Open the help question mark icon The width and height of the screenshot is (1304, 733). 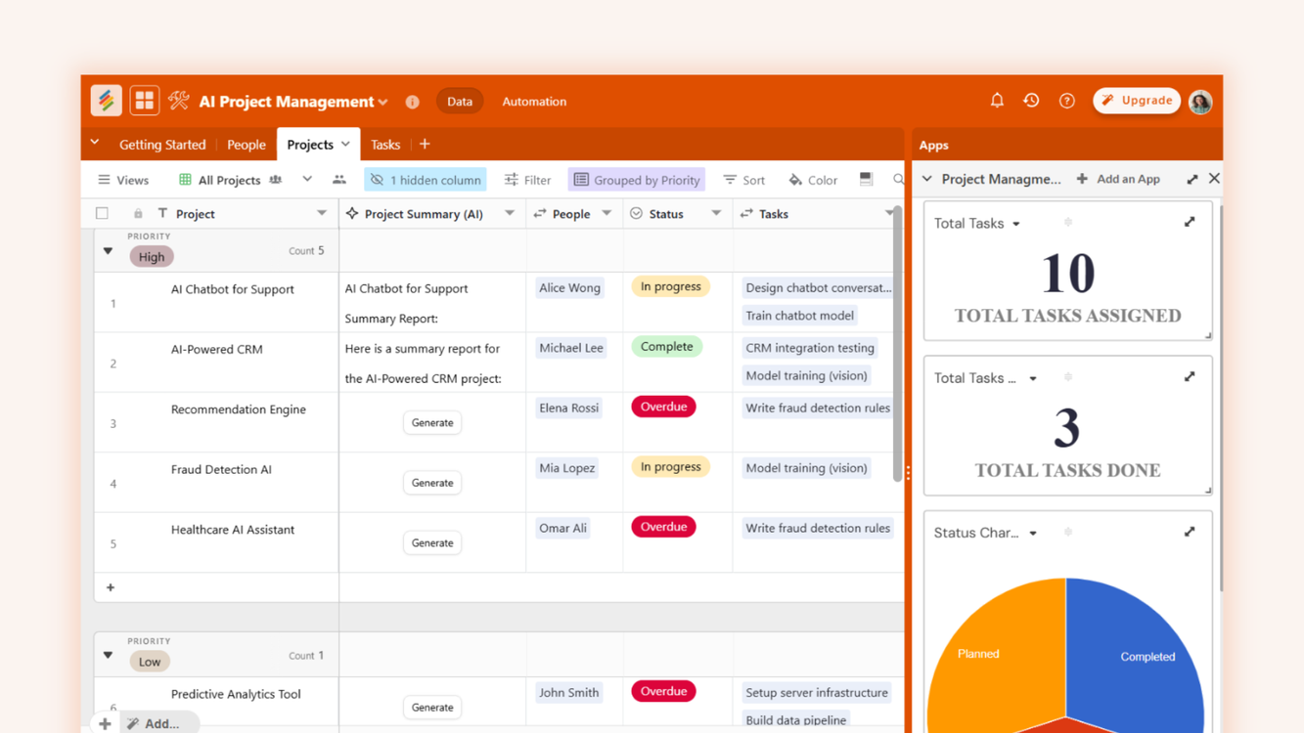click(1066, 100)
